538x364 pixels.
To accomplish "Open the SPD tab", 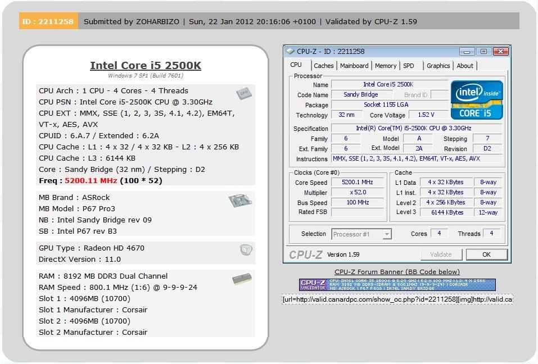I will pyautogui.click(x=409, y=66).
